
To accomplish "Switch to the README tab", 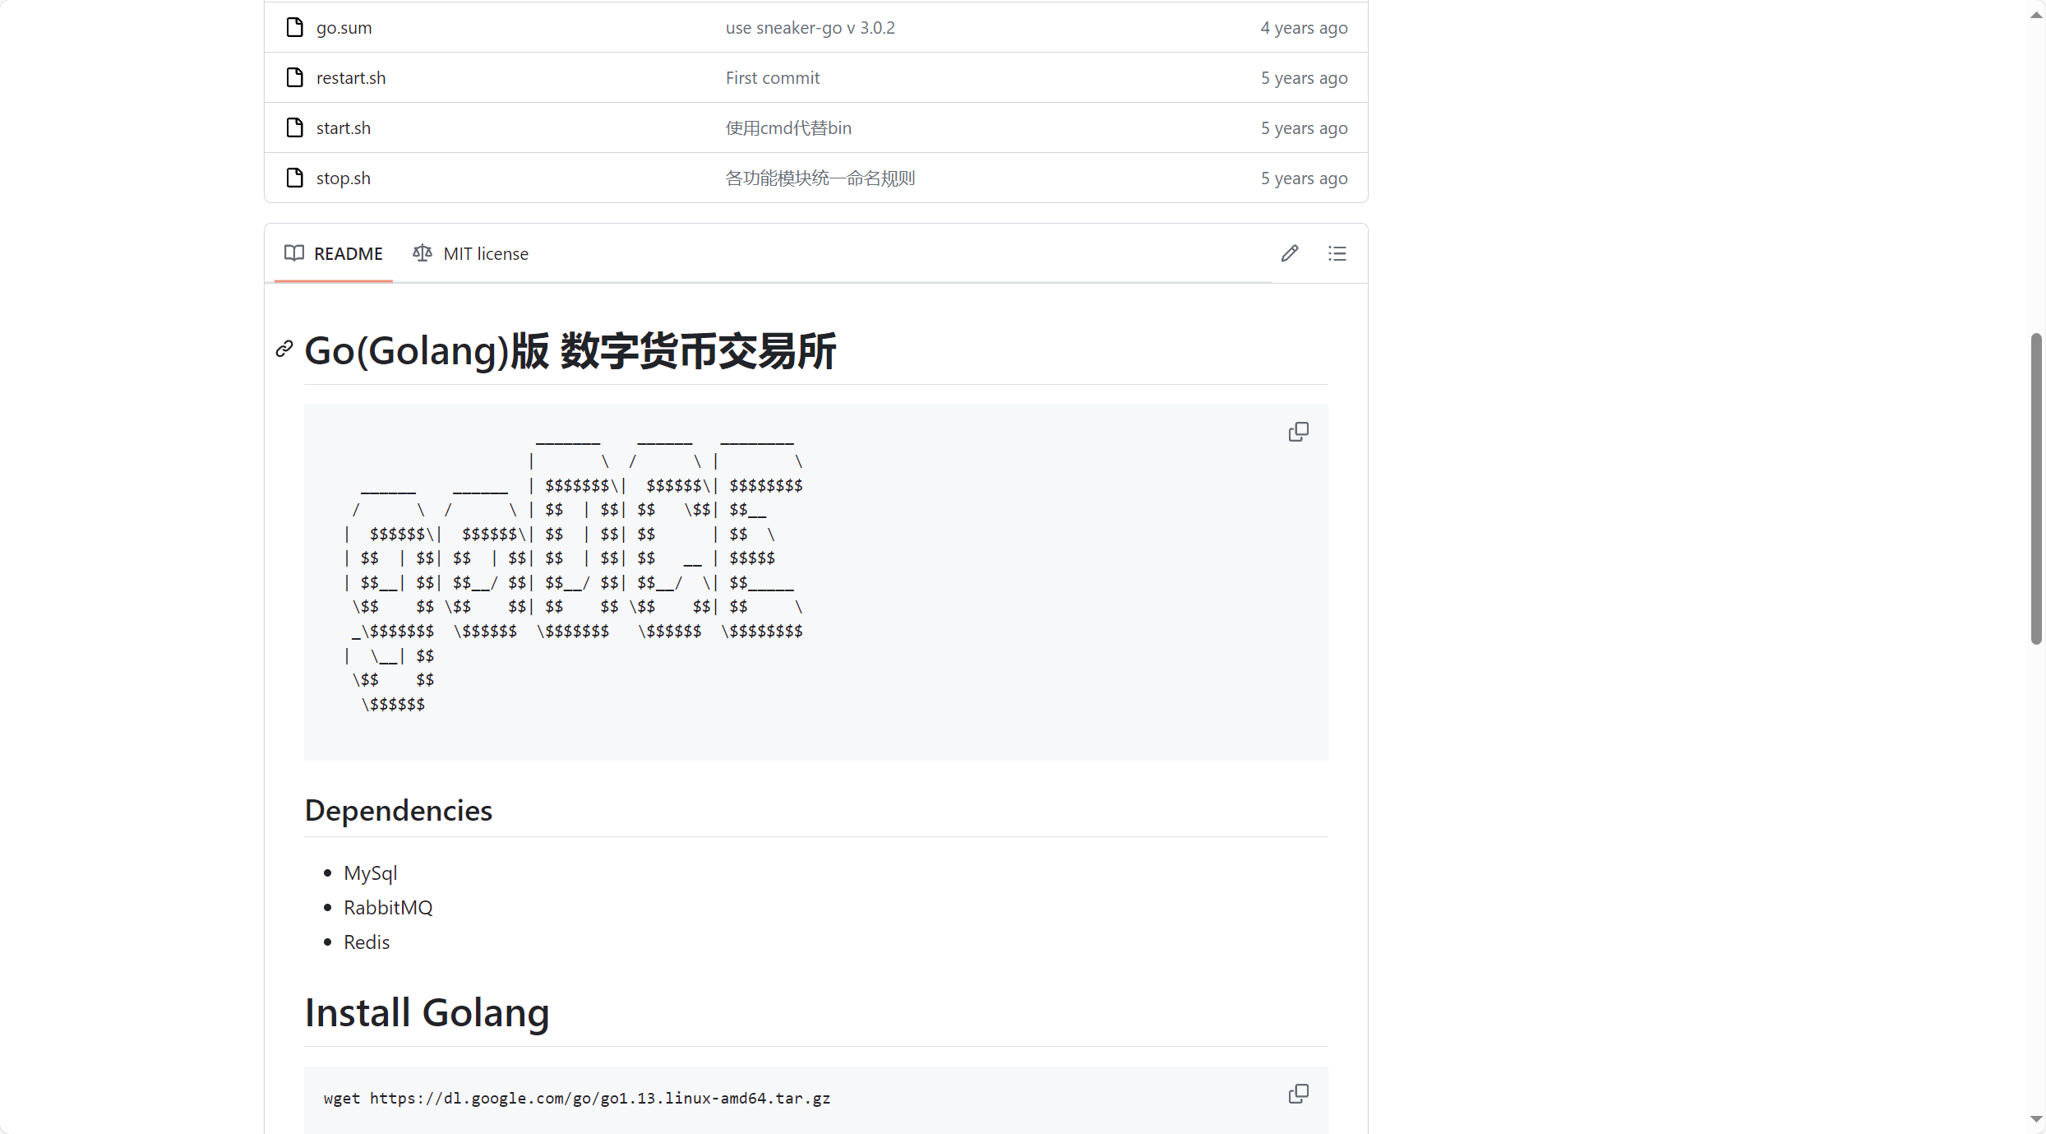I will [333, 253].
